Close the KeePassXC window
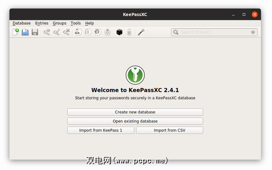This screenshot has width=272, height=170. tap(255, 15)
